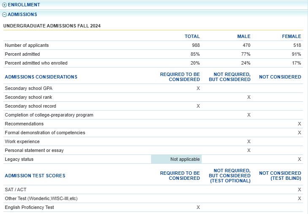Select 'Personal statement or essay' label
The width and height of the screenshot is (308, 214).
coord(34,150)
